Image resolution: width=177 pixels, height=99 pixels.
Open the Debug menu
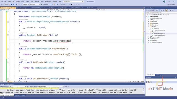pyautogui.click(x=28, y=2)
